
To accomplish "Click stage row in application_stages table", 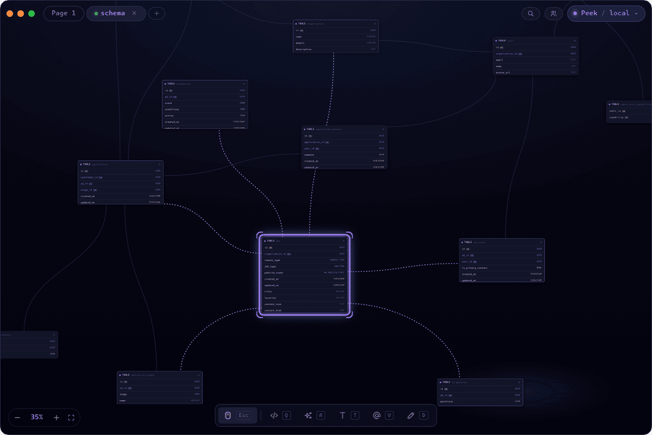I will tap(160, 394).
